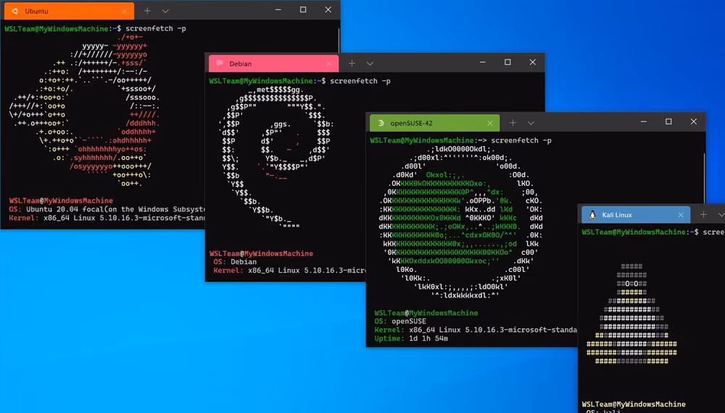Minimize the openSUSE terminal window

click(643, 122)
